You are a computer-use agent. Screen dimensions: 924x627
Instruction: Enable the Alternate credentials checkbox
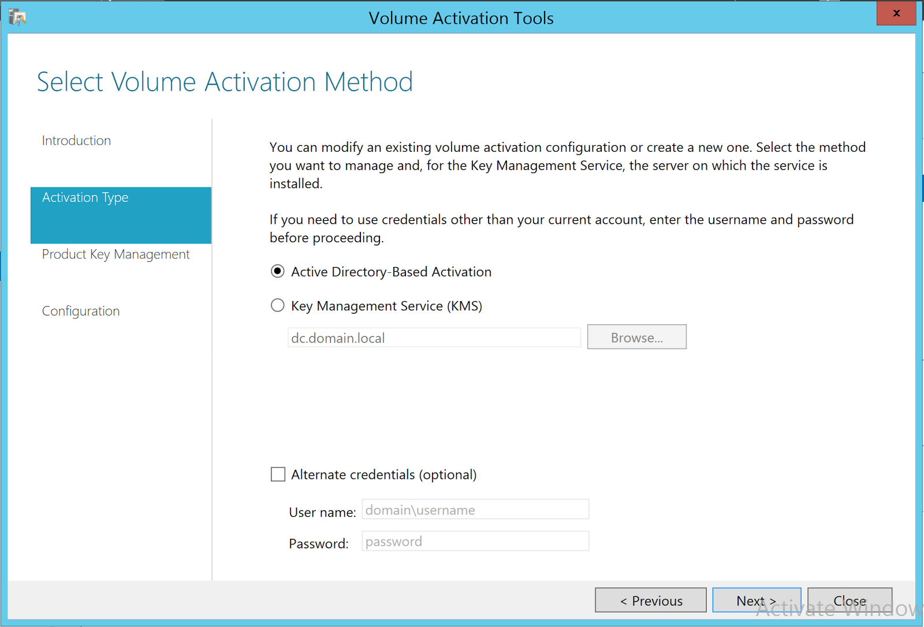click(x=278, y=474)
